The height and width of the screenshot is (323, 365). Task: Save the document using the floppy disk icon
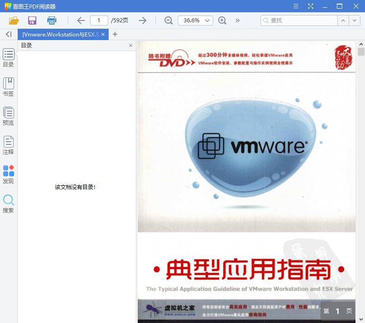(32, 21)
